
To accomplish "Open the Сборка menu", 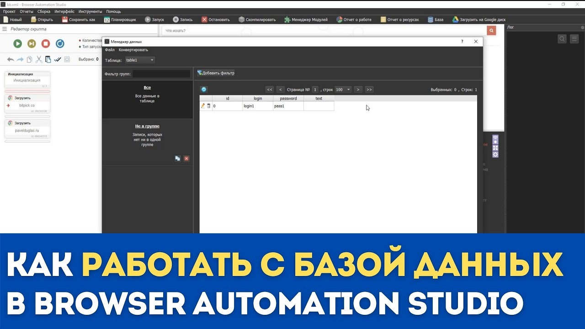I will click(x=44, y=11).
